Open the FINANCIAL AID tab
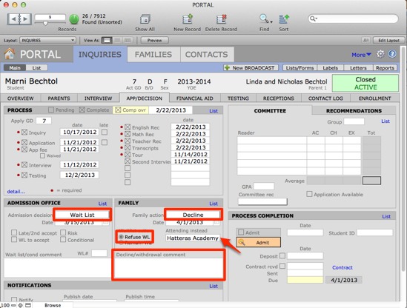 194,98
